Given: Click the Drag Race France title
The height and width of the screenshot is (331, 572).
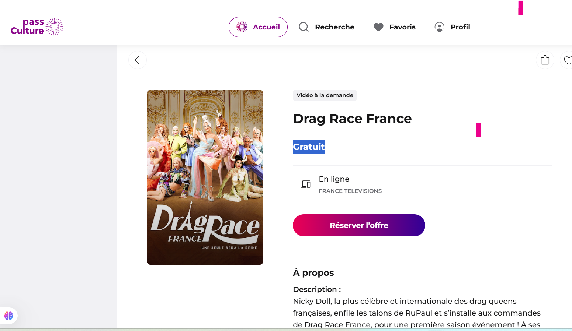Looking at the screenshot, I should 352,119.
